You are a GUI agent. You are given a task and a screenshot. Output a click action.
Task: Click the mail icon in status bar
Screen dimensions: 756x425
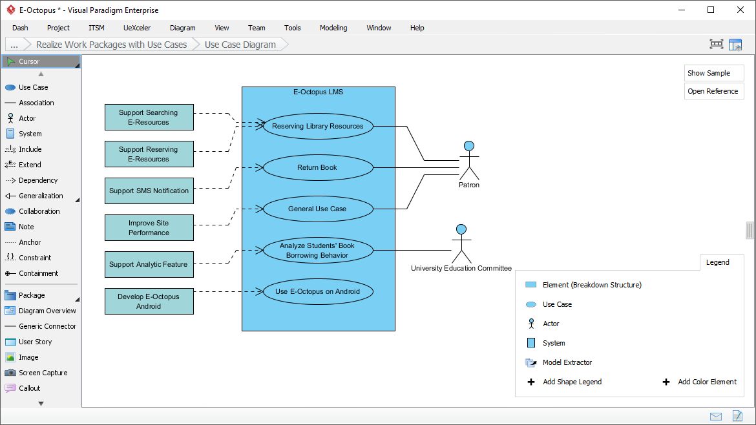(x=716, y=417)
